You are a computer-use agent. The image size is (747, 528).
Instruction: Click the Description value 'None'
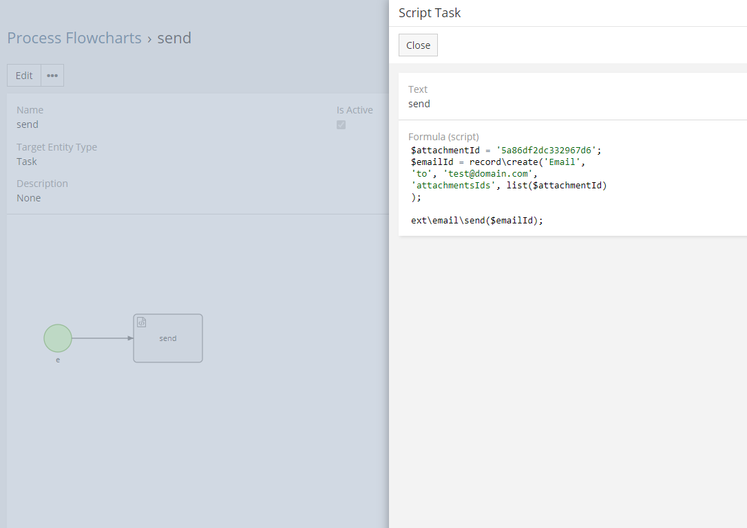pos(29,198)
